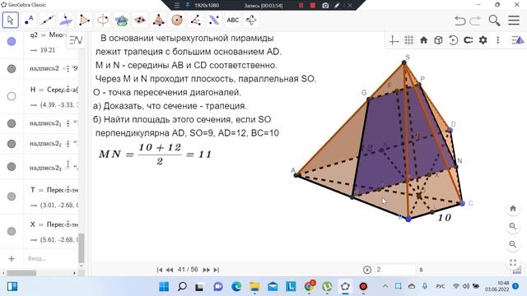Open more options for H row
Viewport: 527px width, 296px height.
point(68,90)
